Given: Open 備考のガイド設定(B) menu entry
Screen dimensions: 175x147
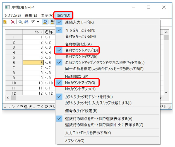Looking at the screenshot, I should (x=108, y=111).
